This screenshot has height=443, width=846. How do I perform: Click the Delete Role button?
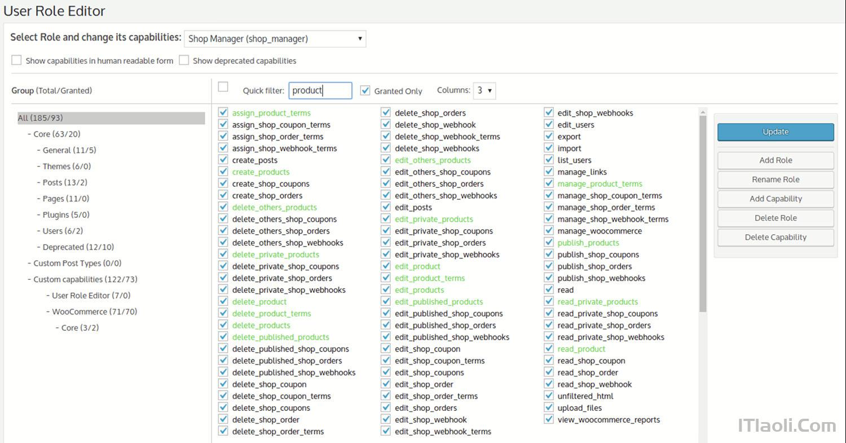pos(775,218)
